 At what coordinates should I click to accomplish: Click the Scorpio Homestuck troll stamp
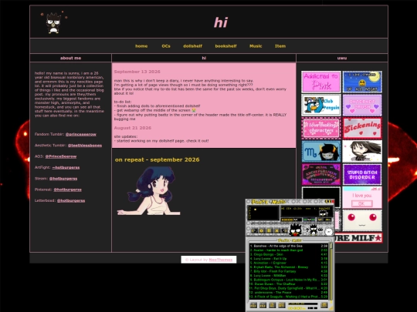coord(321,151)
